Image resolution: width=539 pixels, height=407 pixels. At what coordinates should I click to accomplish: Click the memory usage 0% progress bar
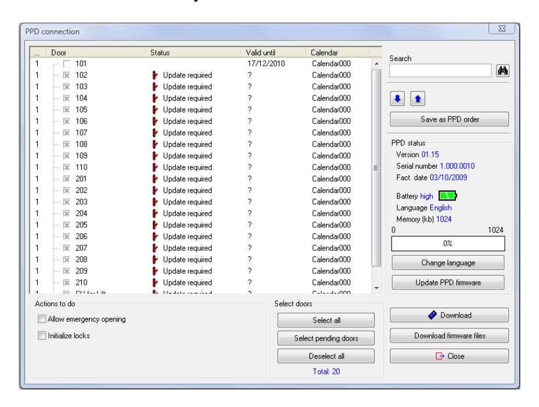[x=448, y=244]
